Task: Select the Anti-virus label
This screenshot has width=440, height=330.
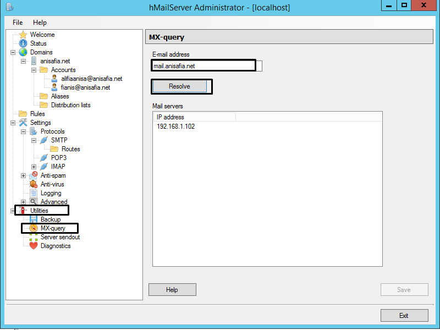Action: [x=52, y=184]
